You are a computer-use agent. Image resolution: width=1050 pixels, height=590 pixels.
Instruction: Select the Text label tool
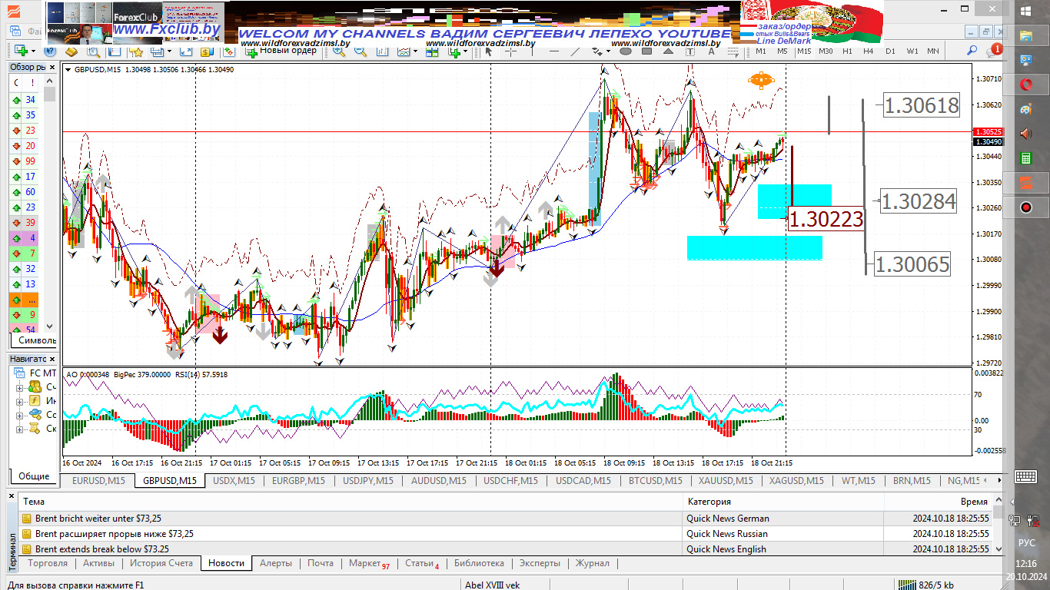689,51
